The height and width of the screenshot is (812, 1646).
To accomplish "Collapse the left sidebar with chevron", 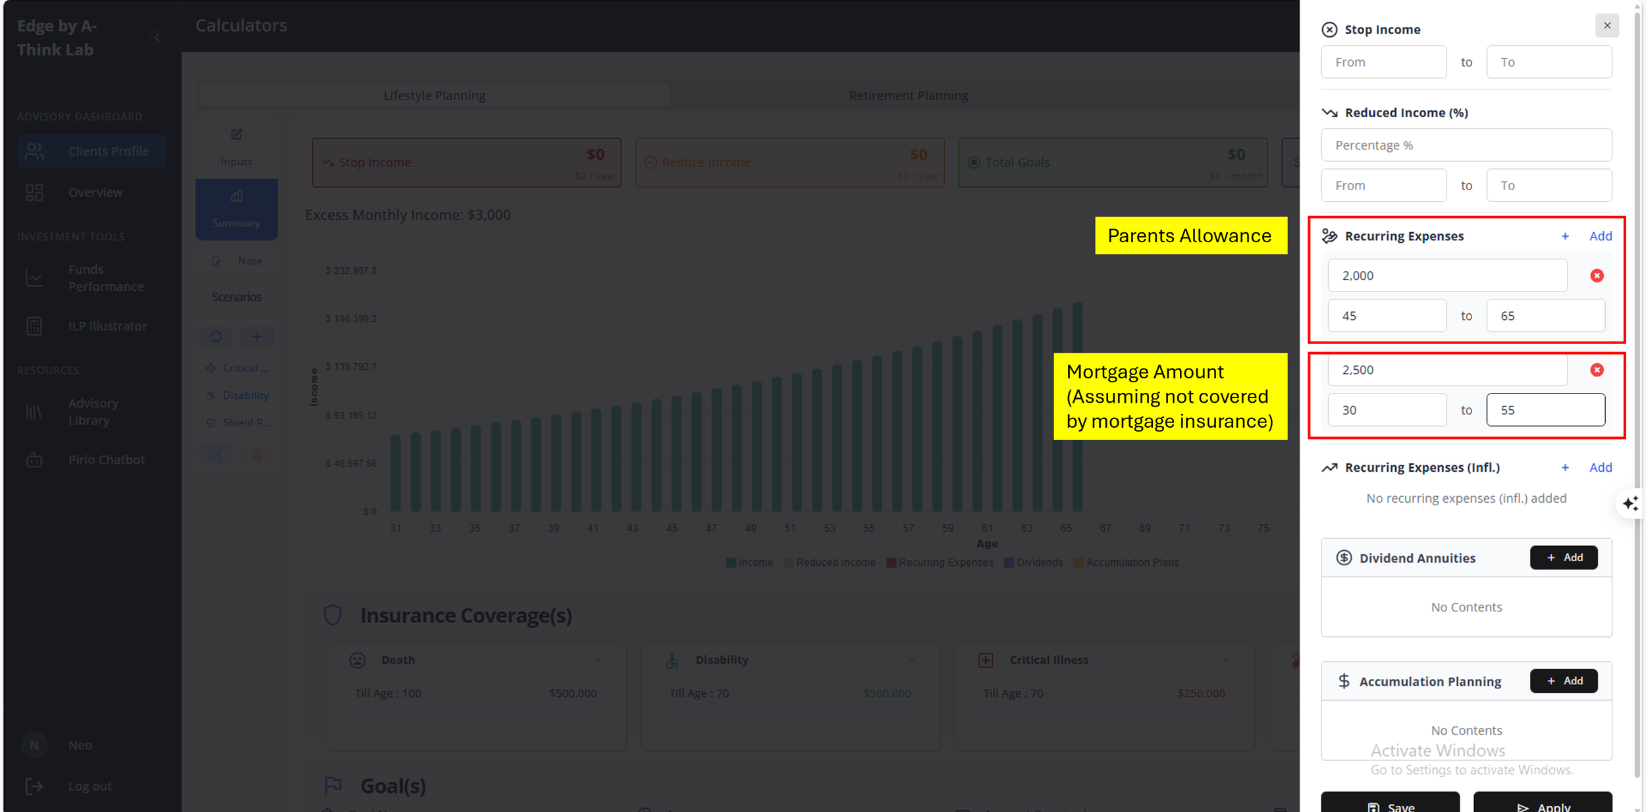I will [157, 38].
